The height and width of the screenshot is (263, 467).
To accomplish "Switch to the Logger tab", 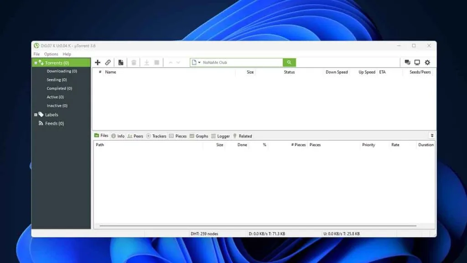I will click(x=220, y=136).
